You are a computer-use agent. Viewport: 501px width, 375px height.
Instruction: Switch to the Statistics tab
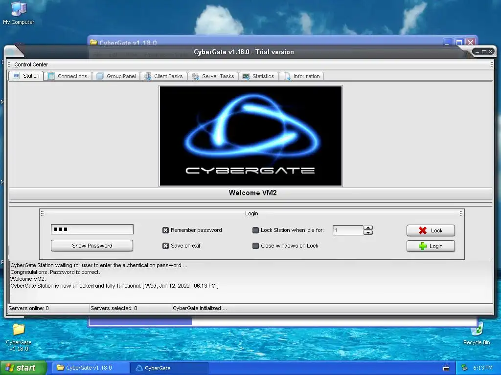click(x=258, y=76)
